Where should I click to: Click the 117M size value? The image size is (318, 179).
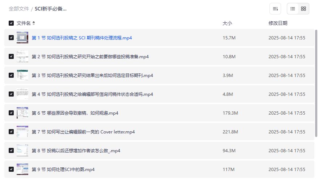pyautogui.click(x=229, y=170)
